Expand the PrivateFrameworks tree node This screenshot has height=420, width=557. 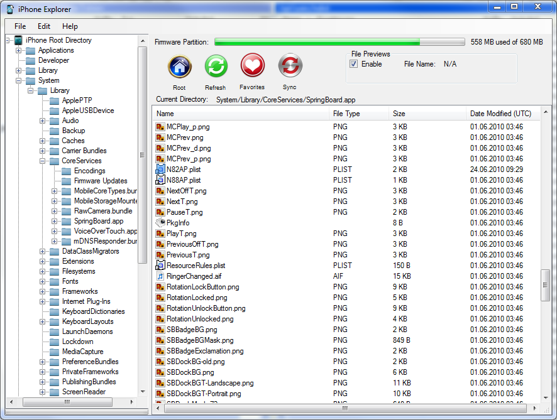42,372
